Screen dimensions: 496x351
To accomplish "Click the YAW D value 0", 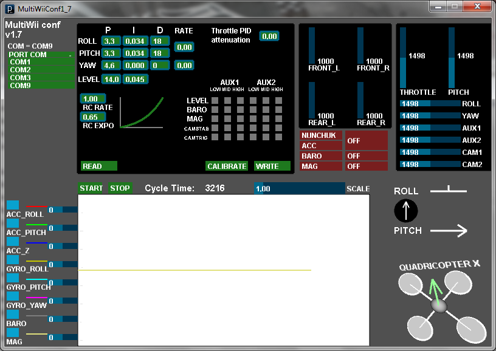I will (160, 66).
